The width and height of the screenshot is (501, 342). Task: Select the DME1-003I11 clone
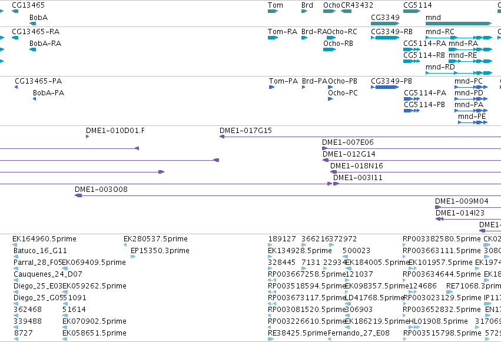[417, 184]
